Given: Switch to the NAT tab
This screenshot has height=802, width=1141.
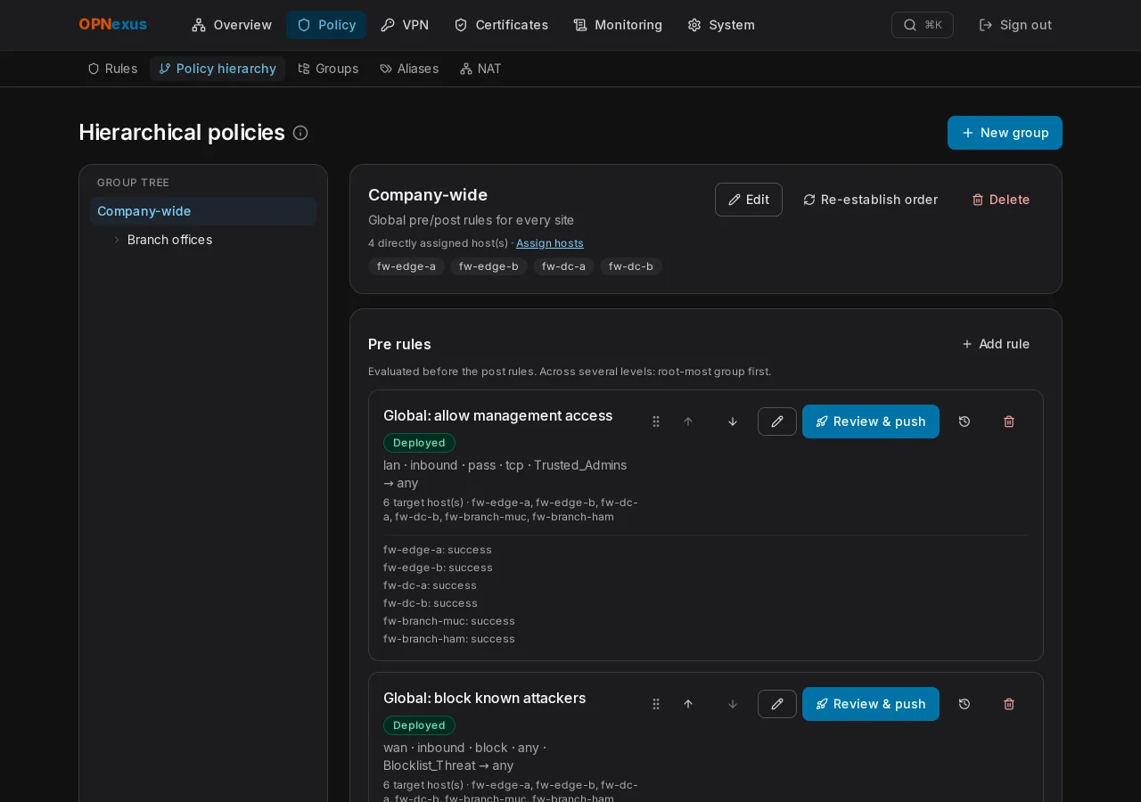Looking at the screenshot, I should [480, 69].
